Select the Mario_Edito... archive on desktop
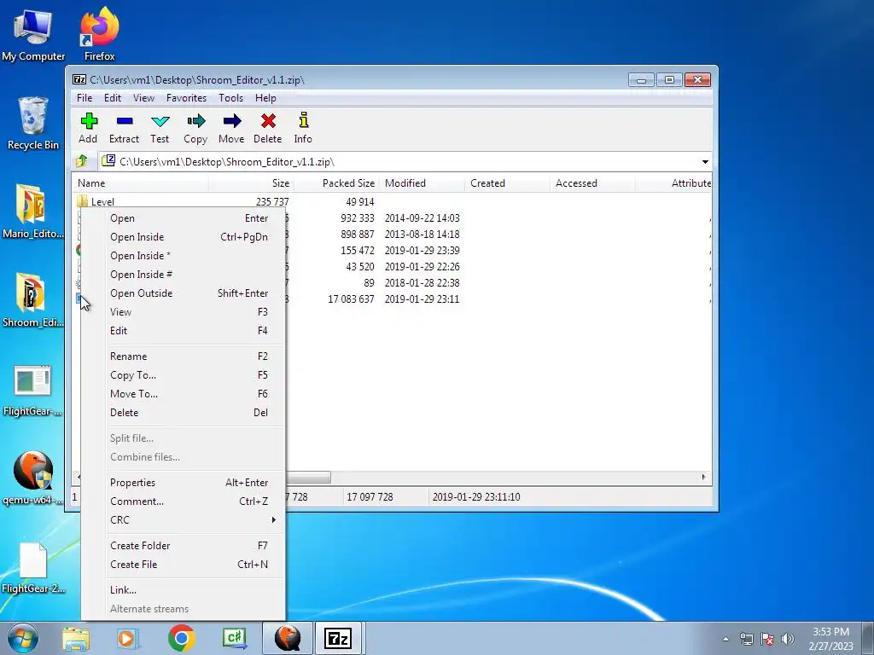 tap(32, 212)
